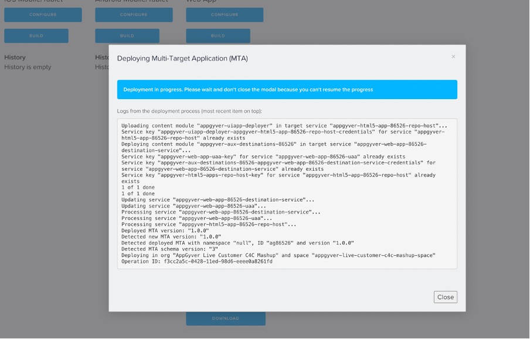Select 'Uploading content module appgyver-uiapp-deployer' log line
The height and width of the screenshot is (339, 530).
click(284, 126)
